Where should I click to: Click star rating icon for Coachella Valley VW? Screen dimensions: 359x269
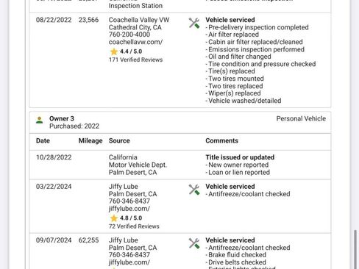[x=114, y=51]
